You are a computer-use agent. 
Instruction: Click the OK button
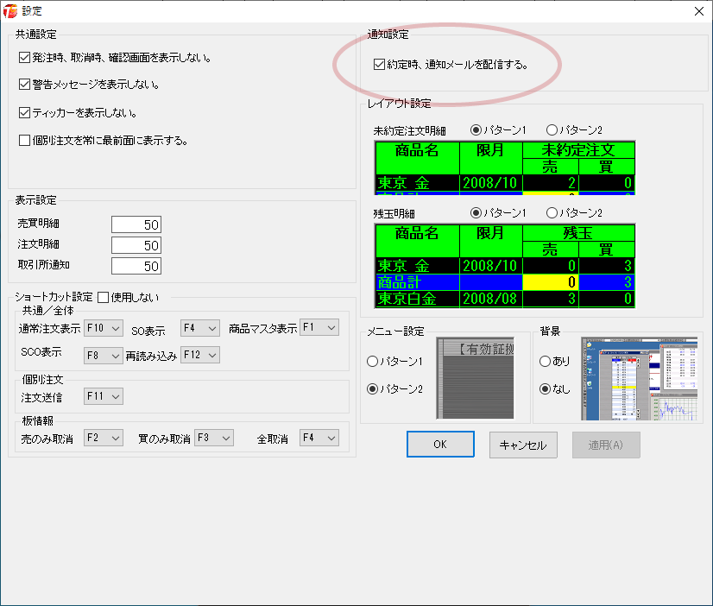click(440, 444)
